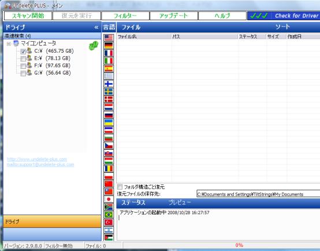Check the E:¥ drive checkbox

(x=23, y=59)
